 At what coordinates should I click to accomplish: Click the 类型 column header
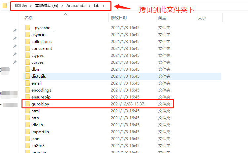tap(162, 18)
